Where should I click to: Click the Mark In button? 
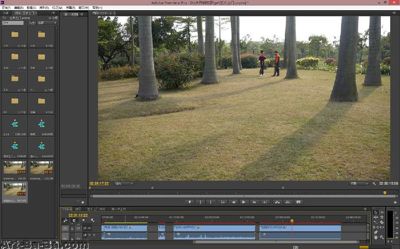point(200,202)
